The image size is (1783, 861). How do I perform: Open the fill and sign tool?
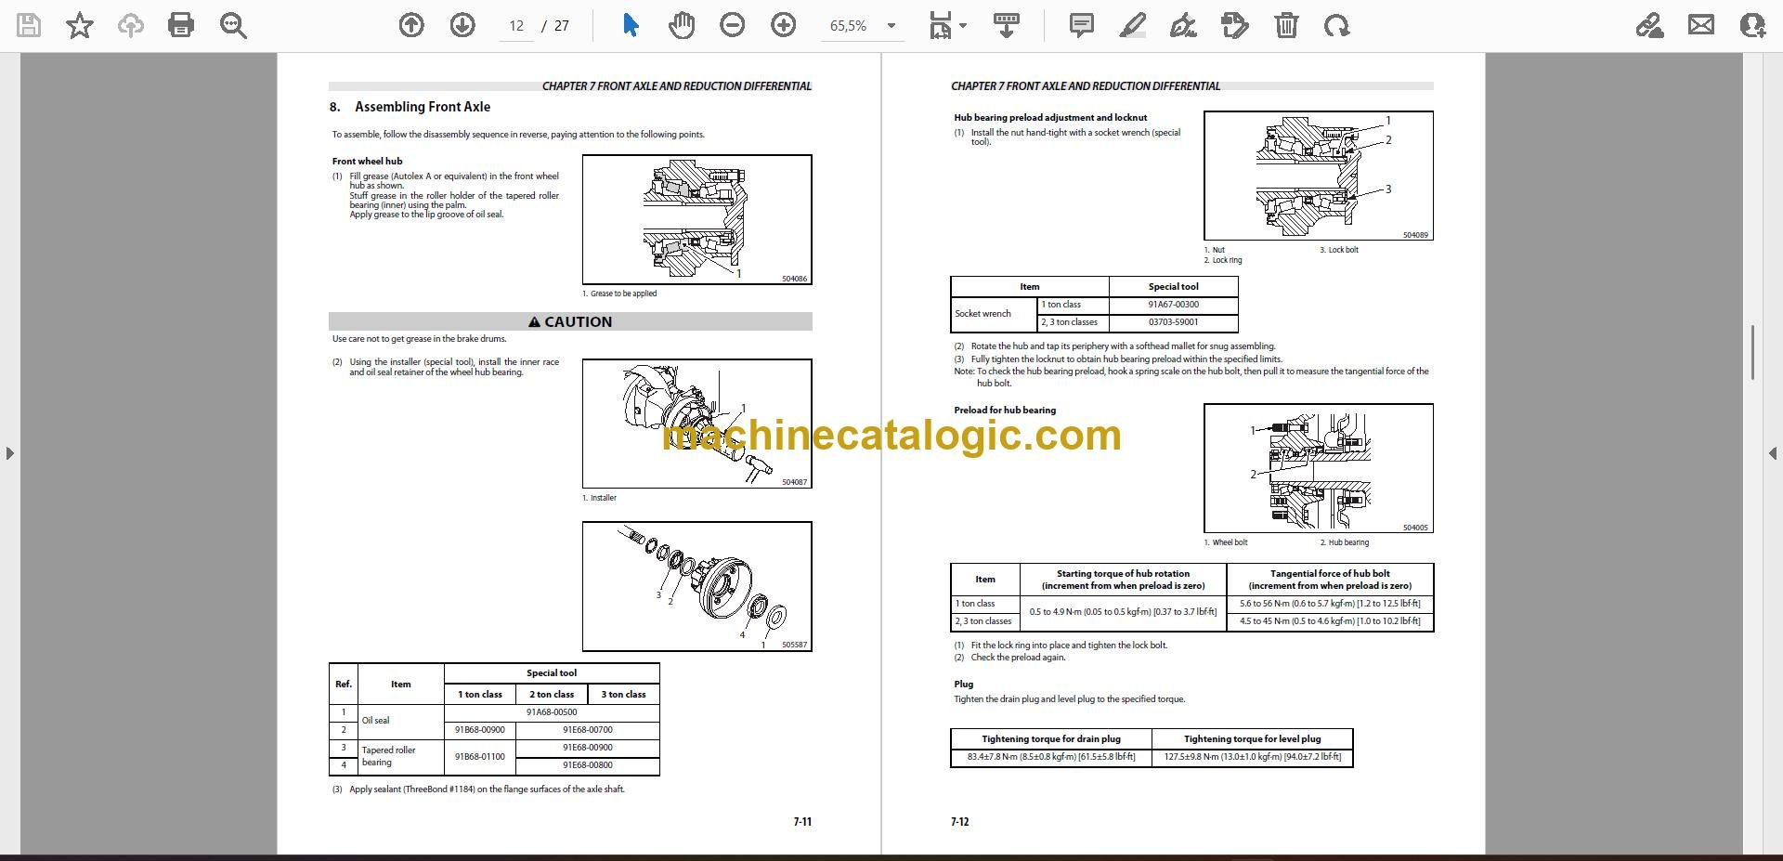(x=1649, y=25)
